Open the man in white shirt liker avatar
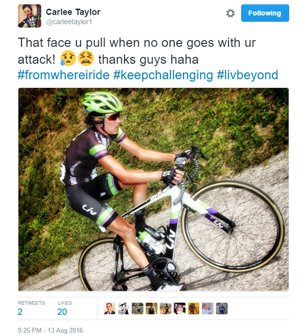308x336 pixels. (x=208, y=308)
